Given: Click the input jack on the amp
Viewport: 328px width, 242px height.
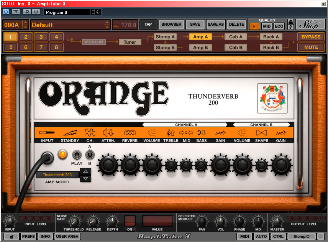Looking at the screenshot, I should 47,157.
